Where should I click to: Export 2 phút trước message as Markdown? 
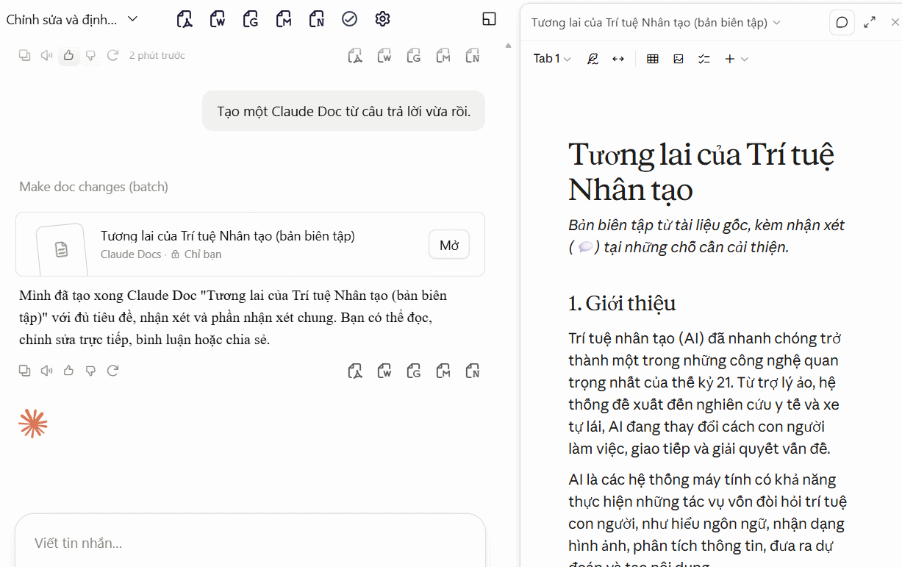(443, 55)
